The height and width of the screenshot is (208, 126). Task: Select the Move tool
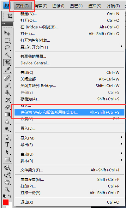tap(7, 33)
